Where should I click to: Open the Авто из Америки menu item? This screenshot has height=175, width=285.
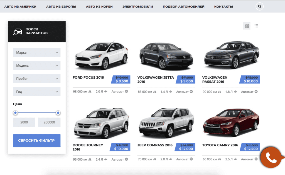click(20, 6)
